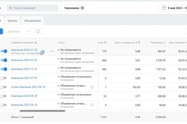Image resolution: width=187 pixels, height=124 pixels.
Task: Click lightbulb hint for Кампания 2023-06-16
Action: (x=92, y=105)
